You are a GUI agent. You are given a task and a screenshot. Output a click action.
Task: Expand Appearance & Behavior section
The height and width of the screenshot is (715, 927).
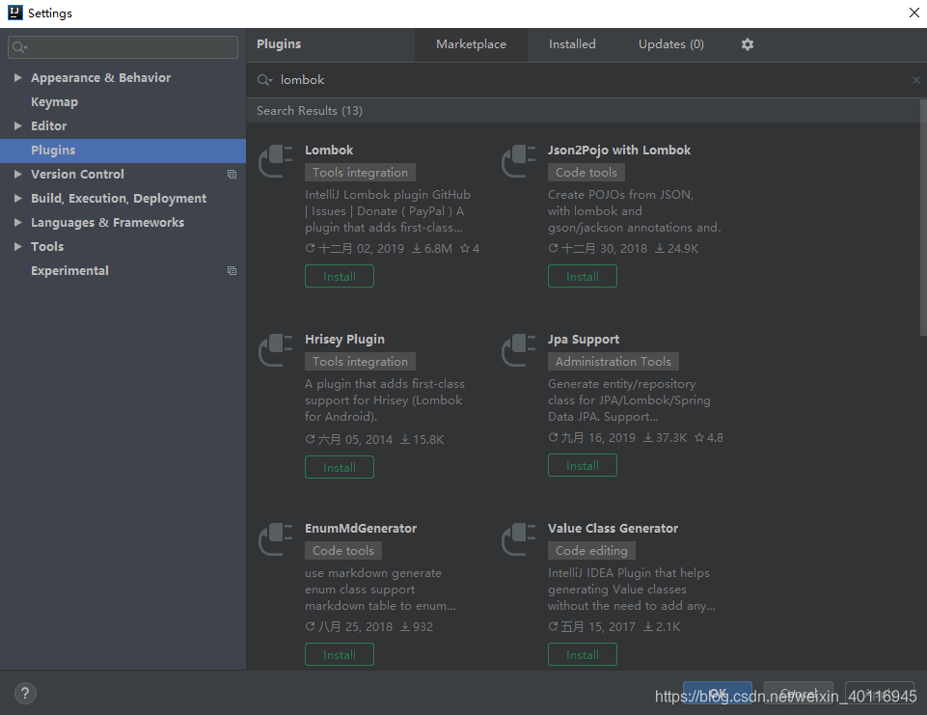17,77
